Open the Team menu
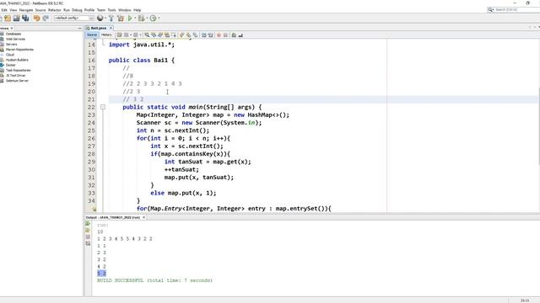Image resolution: width=540 pixels, height=303 pixels. [x=101, y=10]
